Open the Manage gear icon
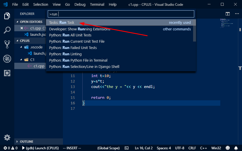Viewport: 242px width, 151px height. (x=7, y=138)
